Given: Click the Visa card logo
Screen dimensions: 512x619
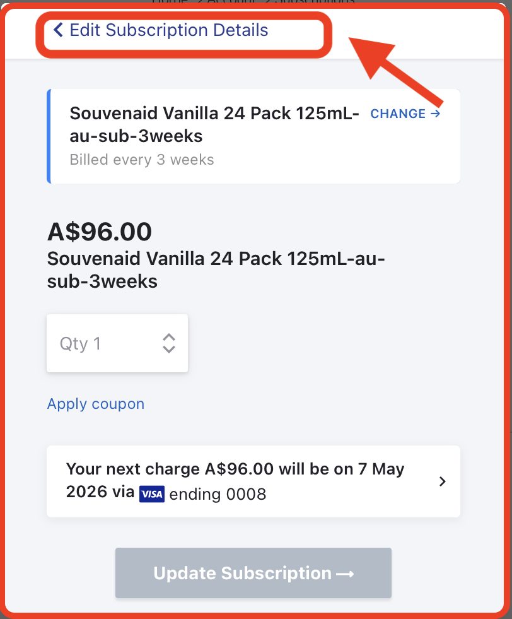Looking at the screenshot, I should (152, 494).
